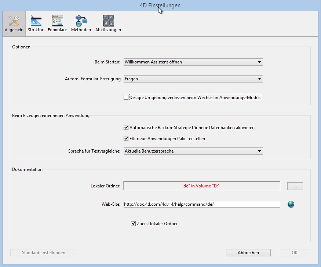321x267 pixels.
Task: Expand the Beim Starten dropdown
Action: (x=193, y=62)
